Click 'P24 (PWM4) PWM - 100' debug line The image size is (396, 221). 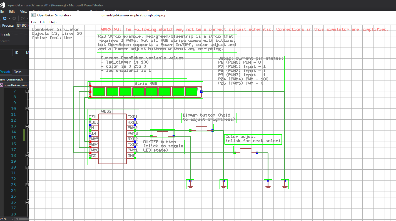tap(243, 79)
